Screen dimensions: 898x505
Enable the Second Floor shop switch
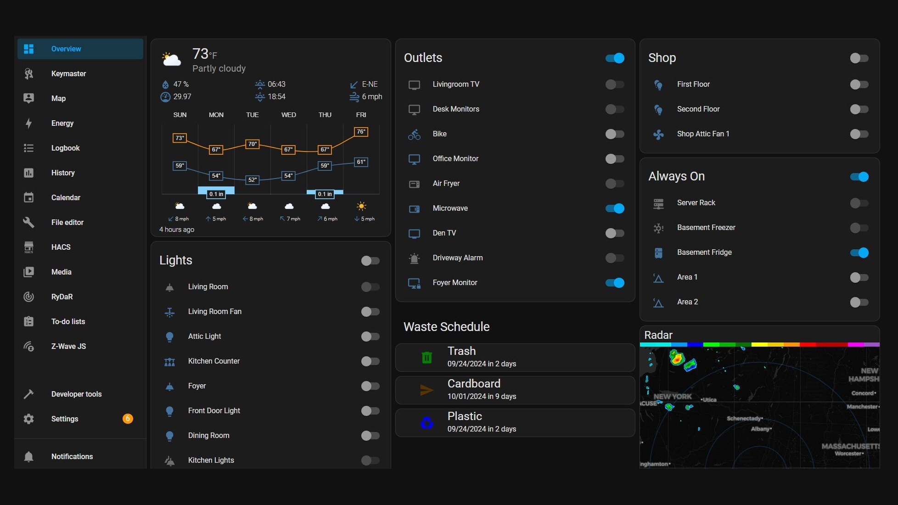point(859,109)
